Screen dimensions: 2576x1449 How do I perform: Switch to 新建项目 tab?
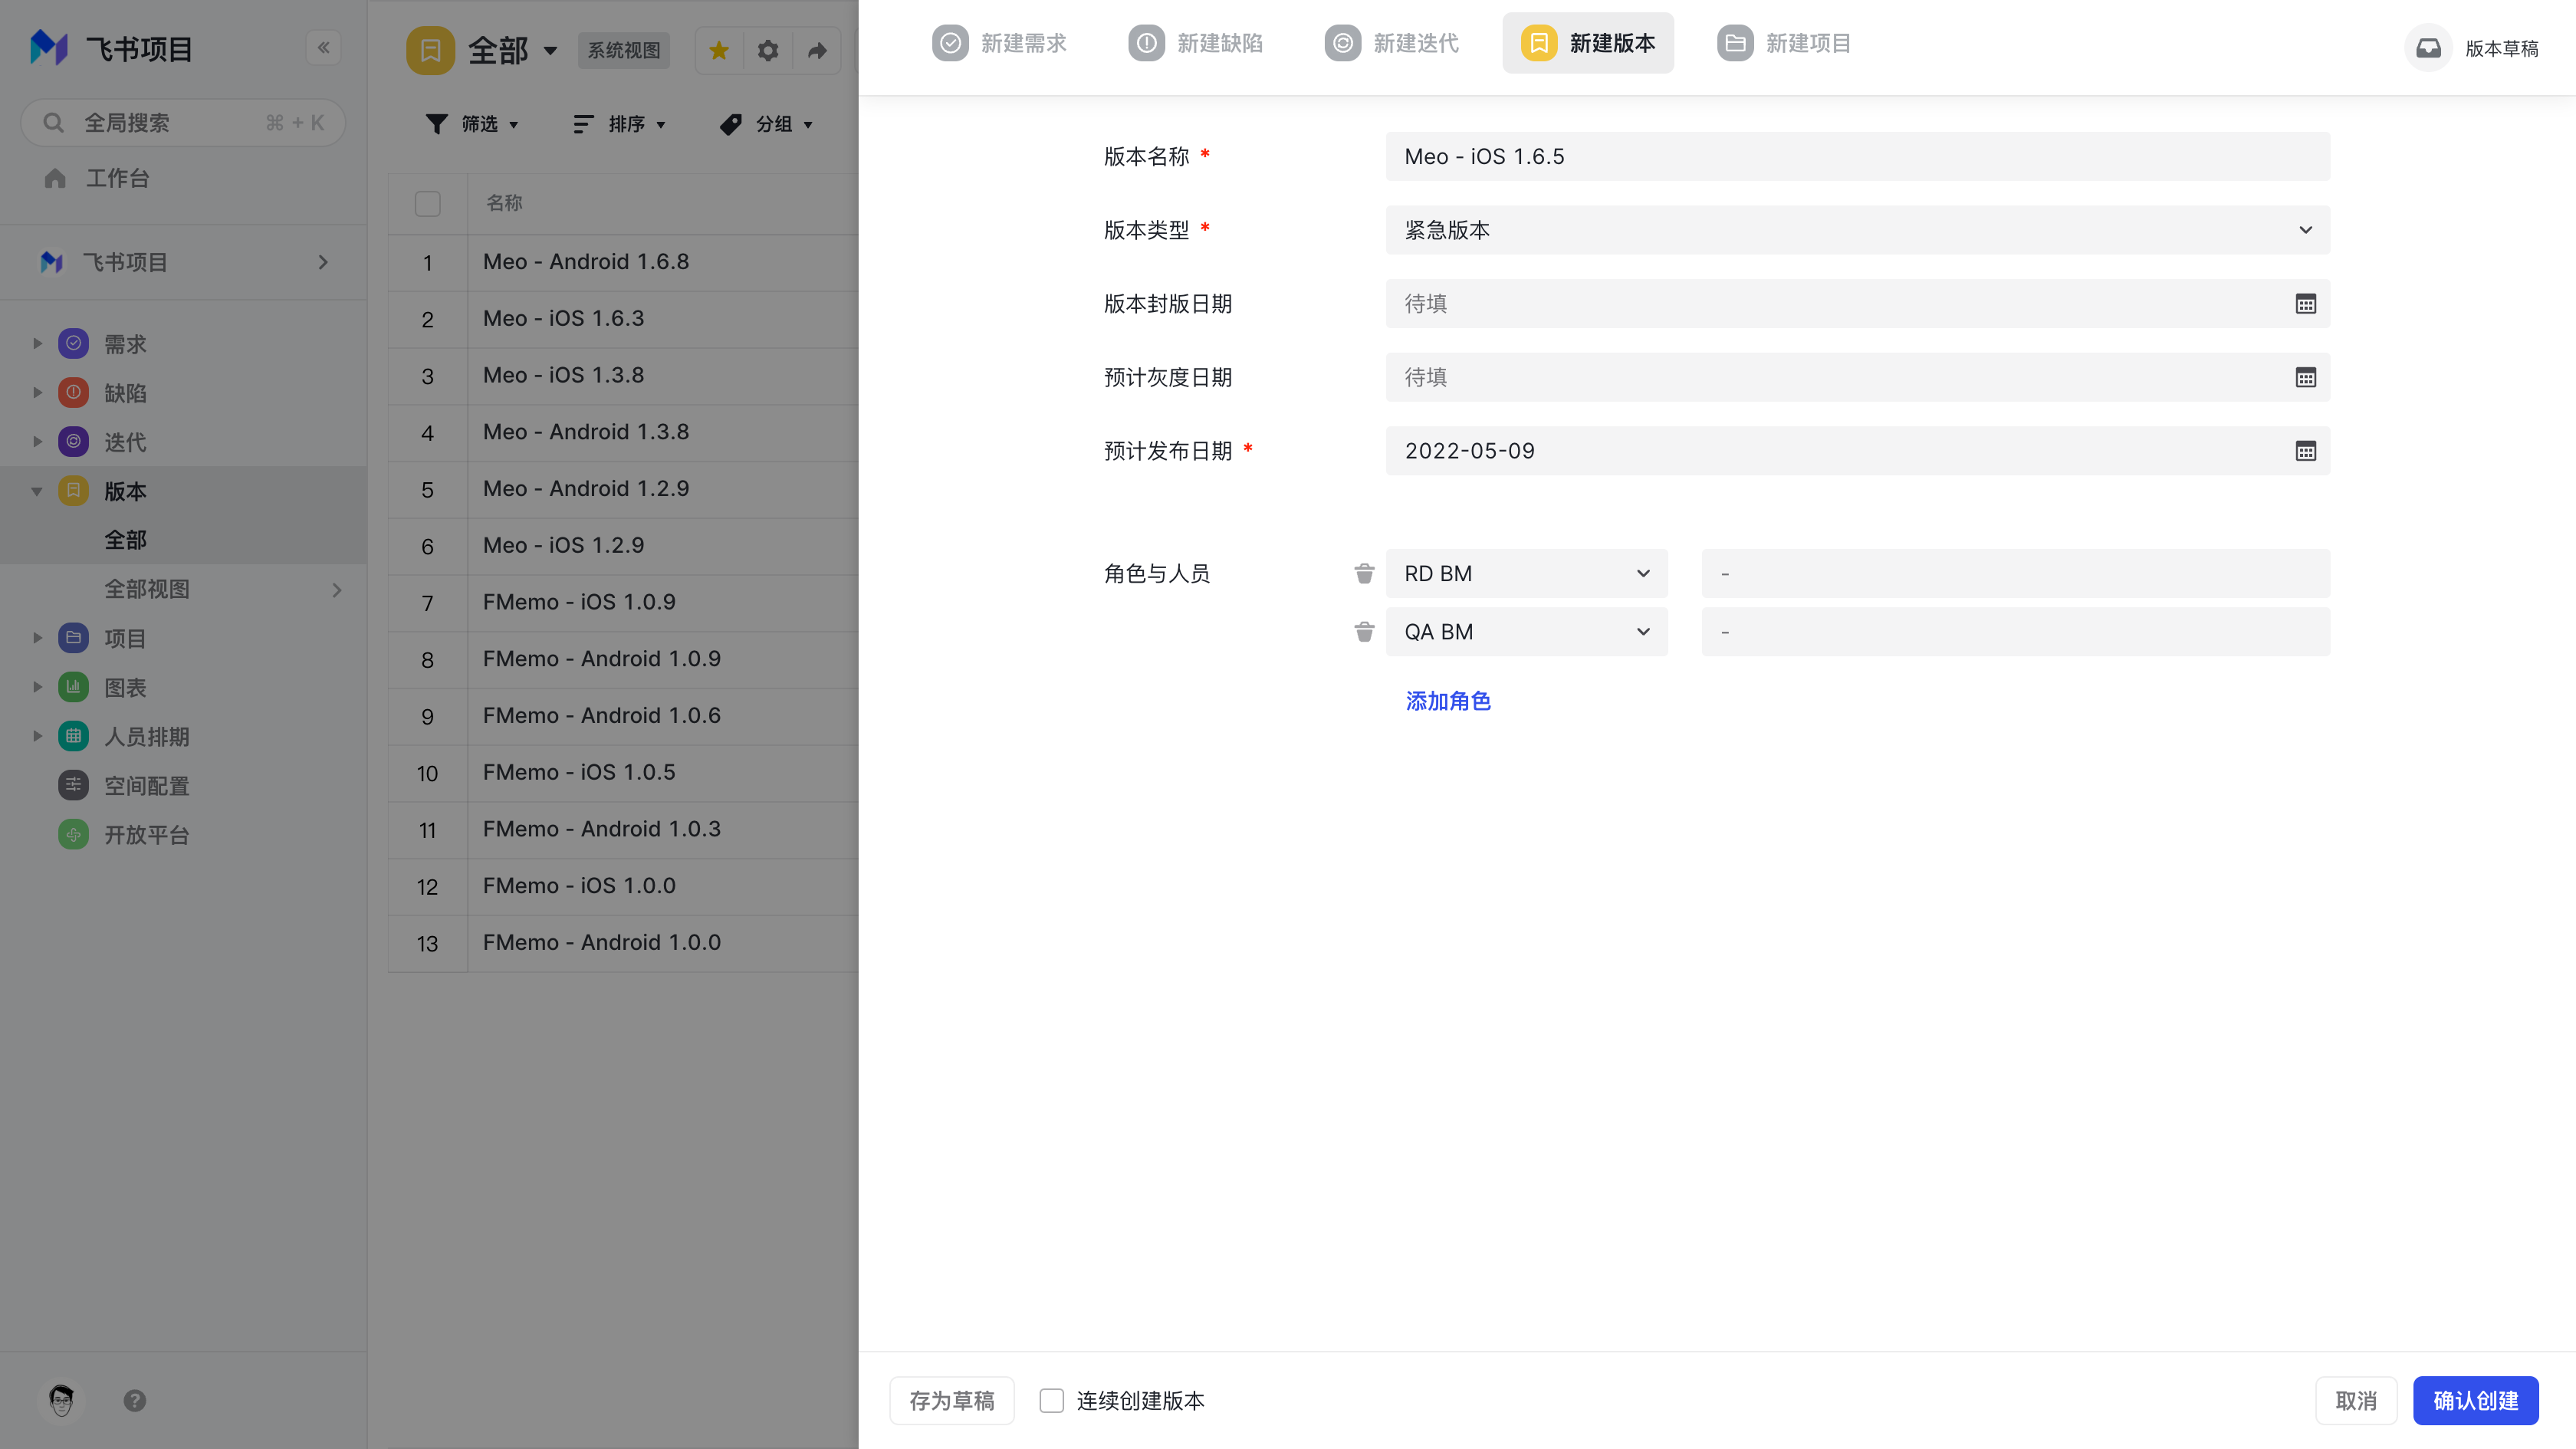pyautogui.click(x=1784, y=43)
